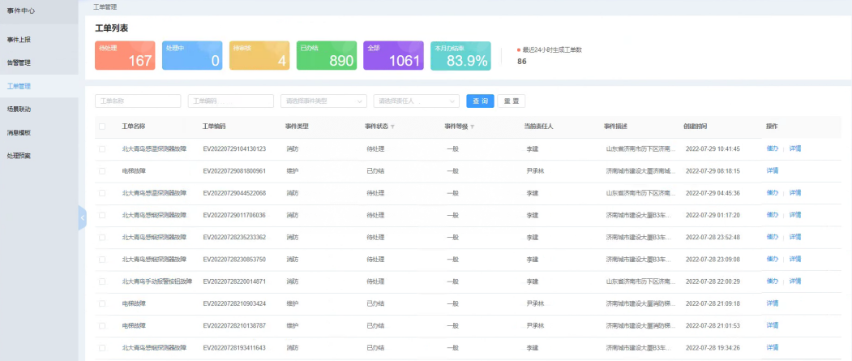Go to 事件上报 in the sidebar
This screenshot has height=361, width=852.
tap(19, 39)
